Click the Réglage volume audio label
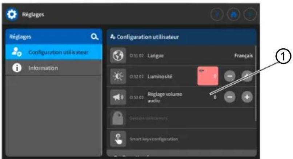Image resolution: width=293 pixels, height=159 pixels. [x=165, y=97]
